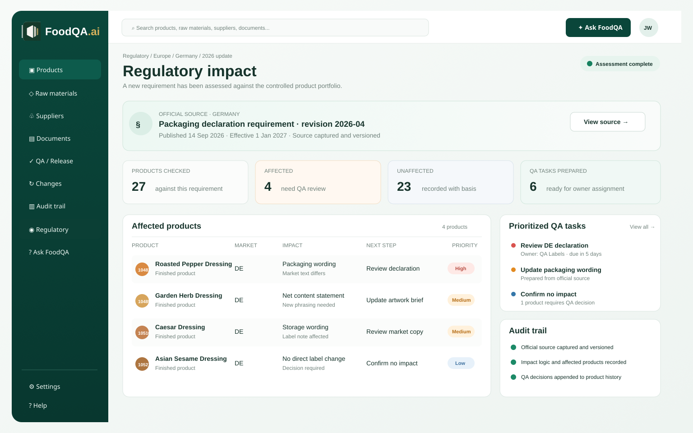Click Medium badge in Caesar Dressing row

[461, 332]
